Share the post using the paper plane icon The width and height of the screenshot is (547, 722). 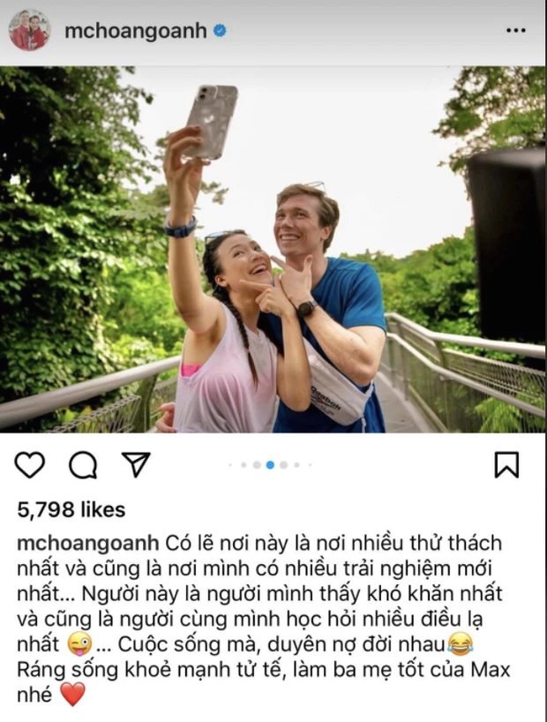[136, 463]
